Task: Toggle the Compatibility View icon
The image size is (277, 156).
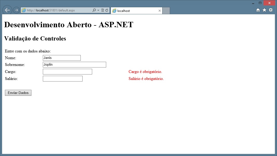Action: click(x=103, y=10)
